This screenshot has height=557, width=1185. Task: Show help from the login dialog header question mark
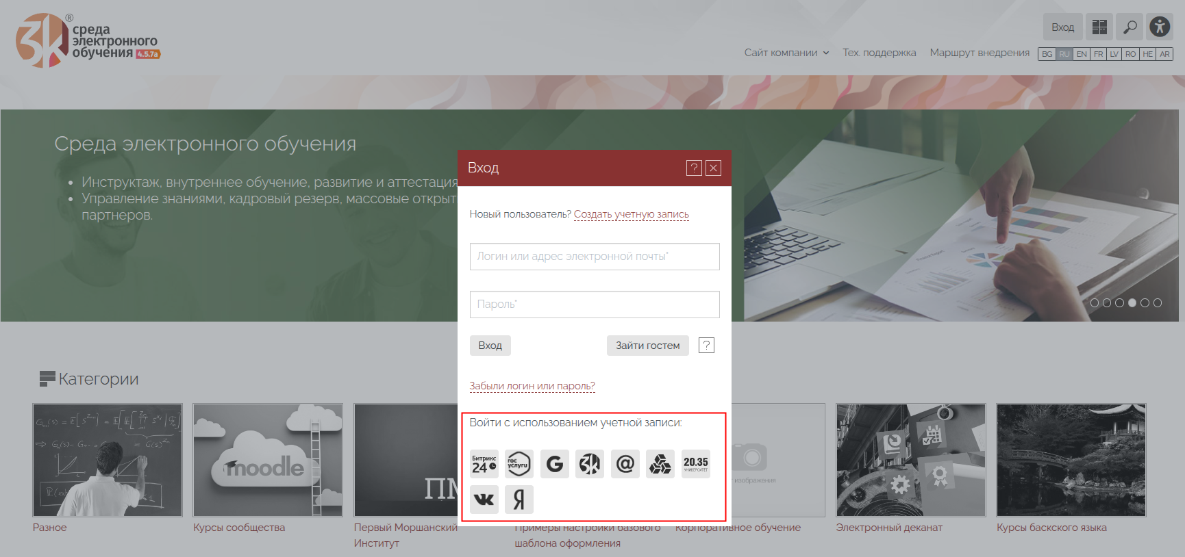point(694,168)
